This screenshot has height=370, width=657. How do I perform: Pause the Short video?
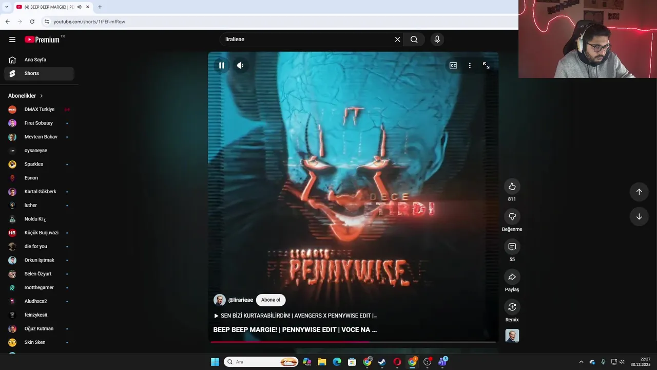point(222,66)
